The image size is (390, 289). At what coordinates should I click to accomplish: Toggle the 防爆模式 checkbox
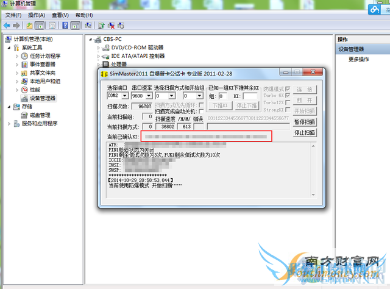pos(288,89)
